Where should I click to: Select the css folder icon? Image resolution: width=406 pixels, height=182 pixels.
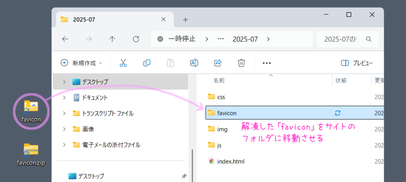pos(212,97)
